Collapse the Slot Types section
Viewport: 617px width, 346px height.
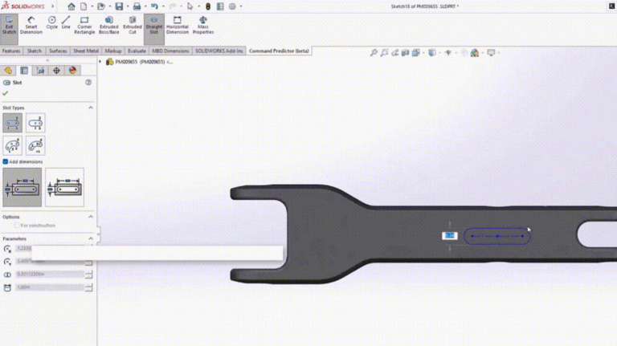tap(91, 108)
